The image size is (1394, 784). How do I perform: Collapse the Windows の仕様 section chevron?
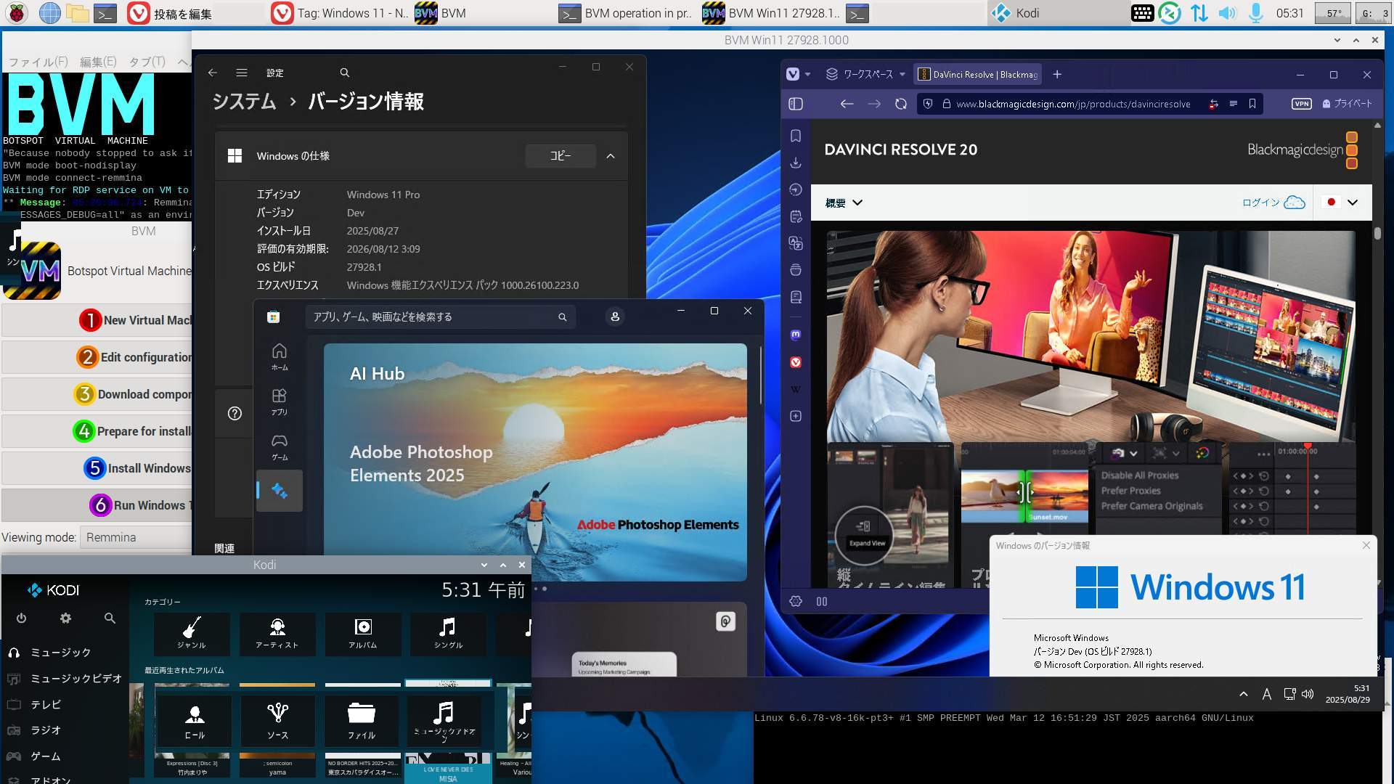click(611, 156)
